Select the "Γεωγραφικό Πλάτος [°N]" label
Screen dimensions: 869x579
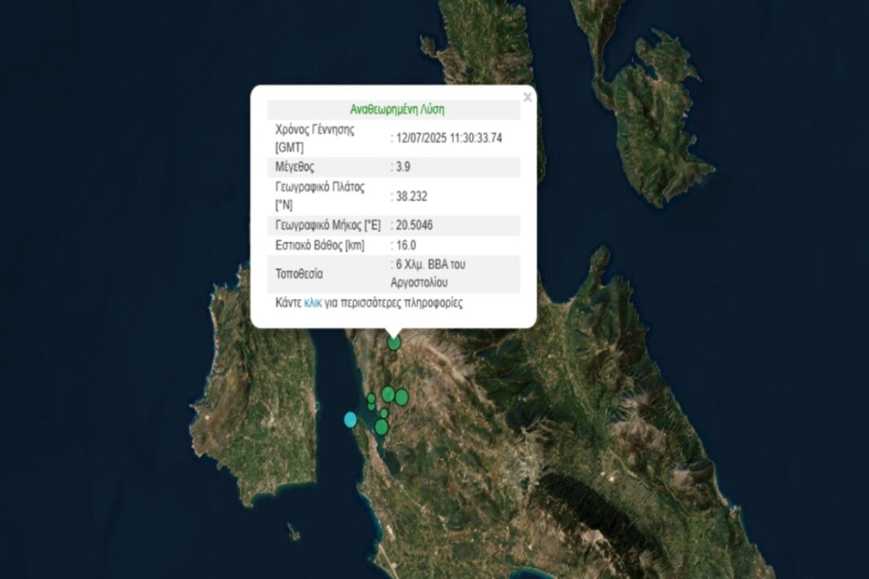320,196
